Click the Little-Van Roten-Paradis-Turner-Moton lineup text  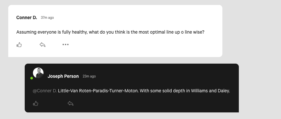[x=98, y=91]
